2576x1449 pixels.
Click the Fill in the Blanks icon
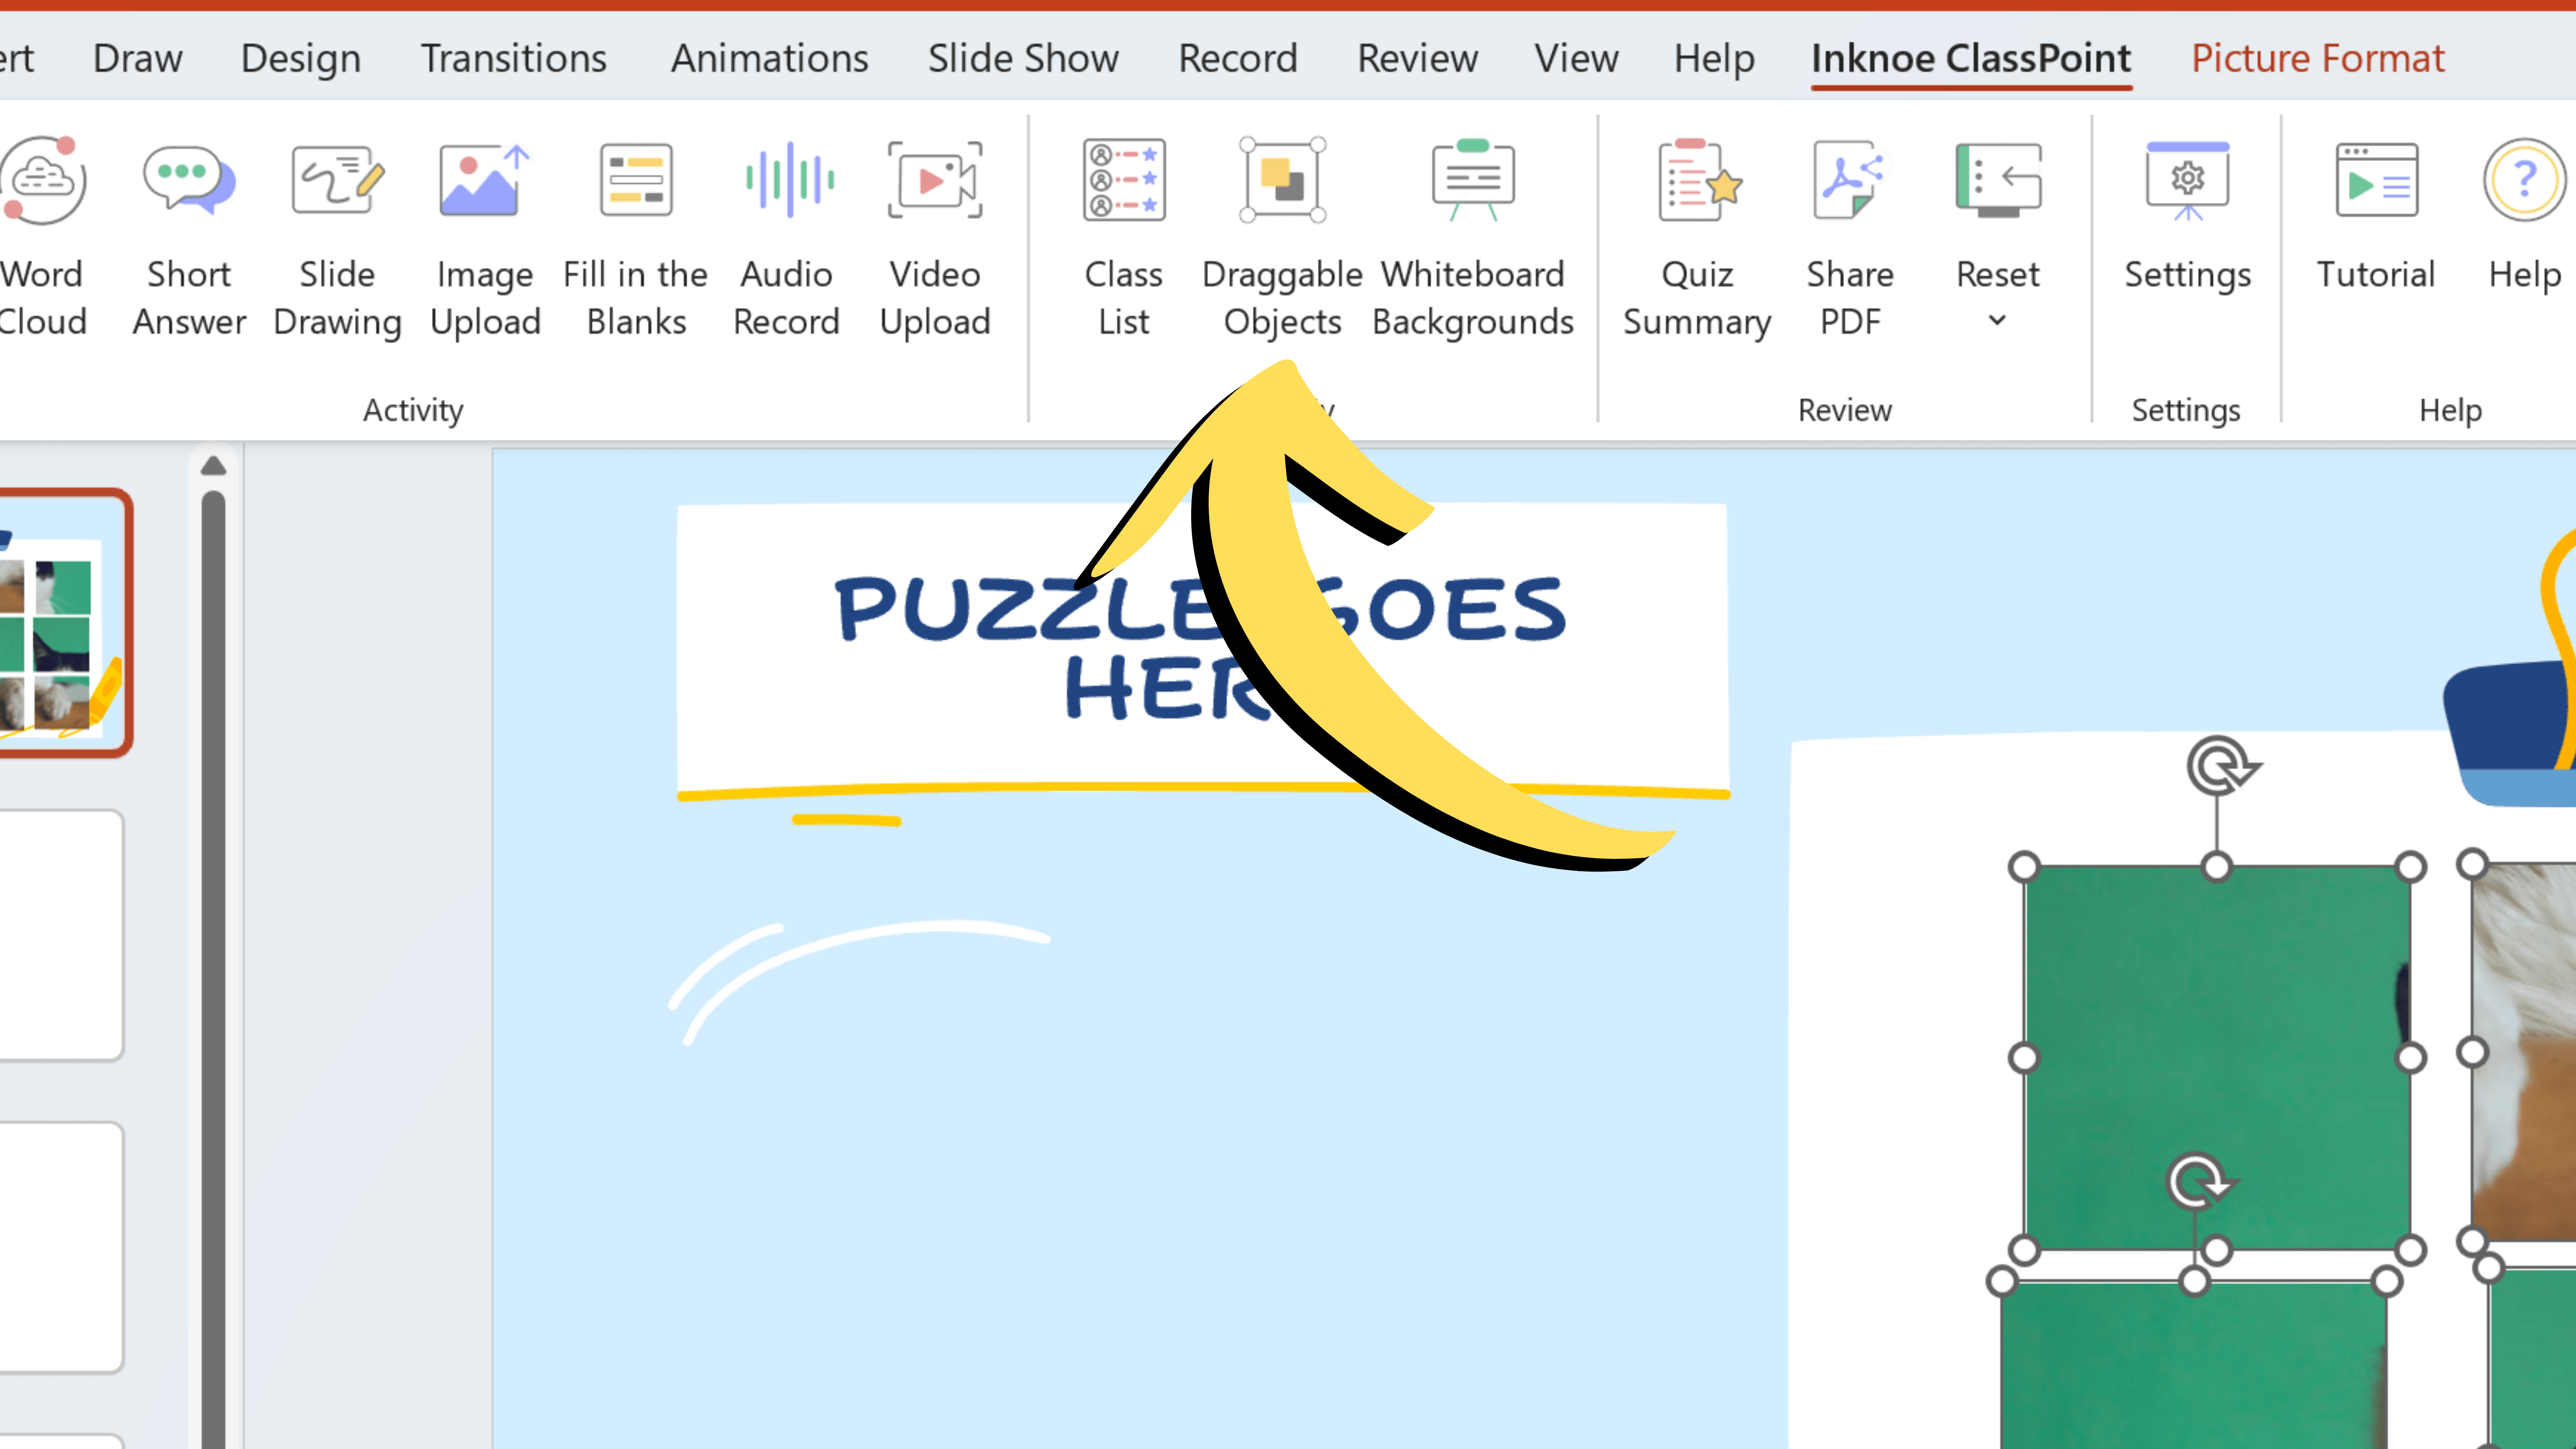[x=635, y=177]
